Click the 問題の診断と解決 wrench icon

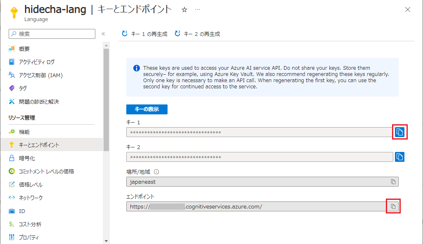pyautogui.click(x=12, y=102)
